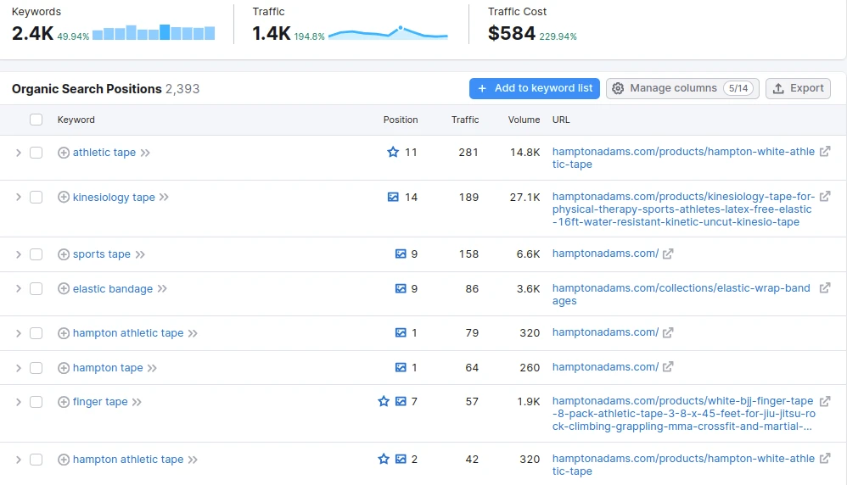Open the athletic tape keyword link
847x485 pixels.
click(x=104, y=153)
